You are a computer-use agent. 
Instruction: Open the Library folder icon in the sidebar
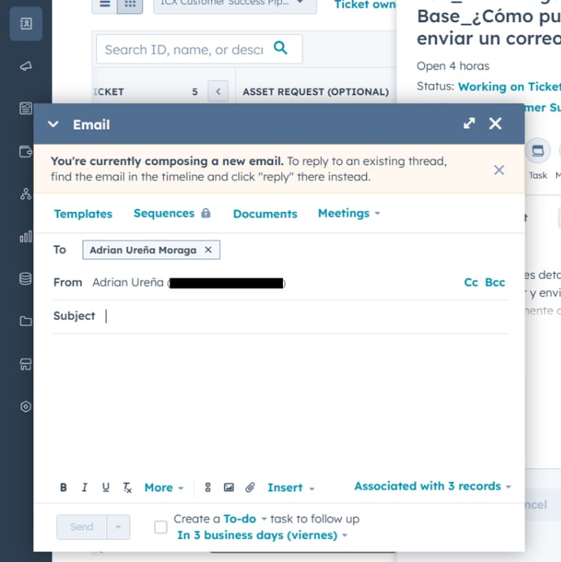coord(26,321)
